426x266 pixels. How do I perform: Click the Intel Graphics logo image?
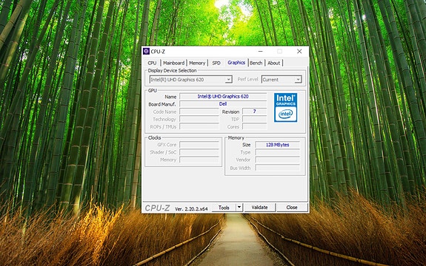point(285,108)
